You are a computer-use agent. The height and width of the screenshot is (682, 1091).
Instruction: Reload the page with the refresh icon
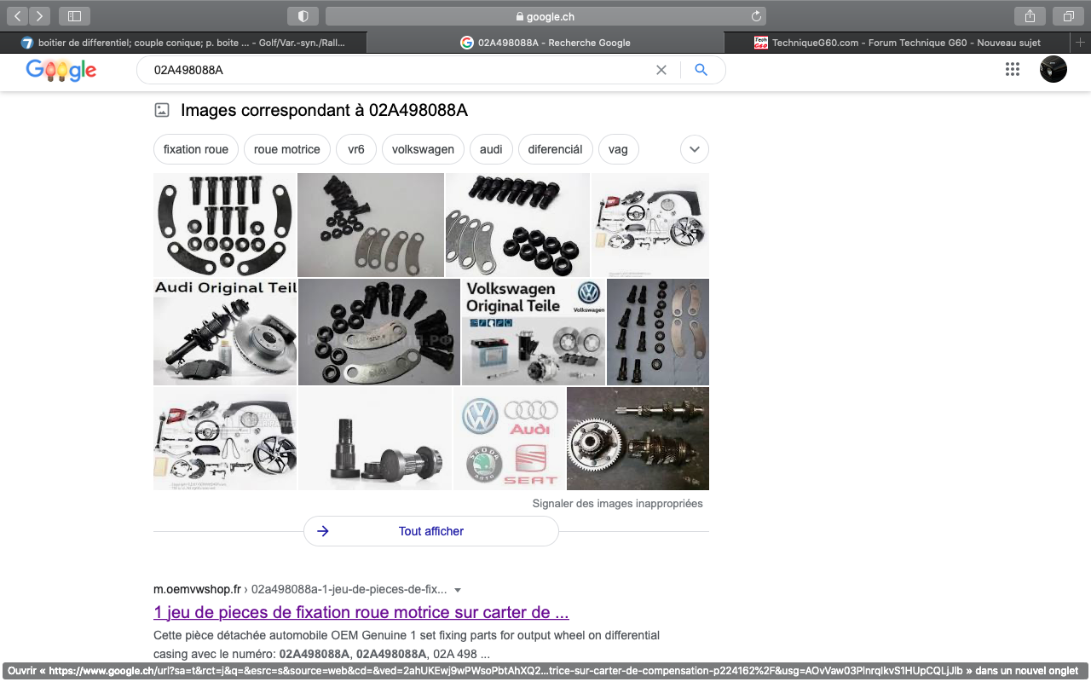pos(756,16)
